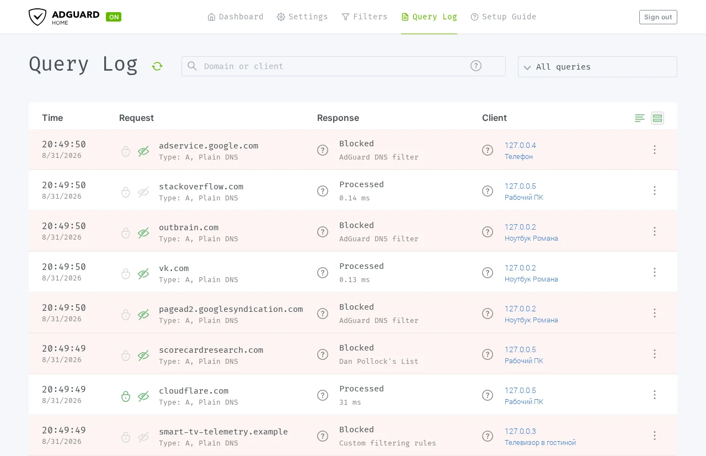Click eye icon for smart-tv-telemetry.example
This screenshot has height=456, width=706.
point(143,437)
